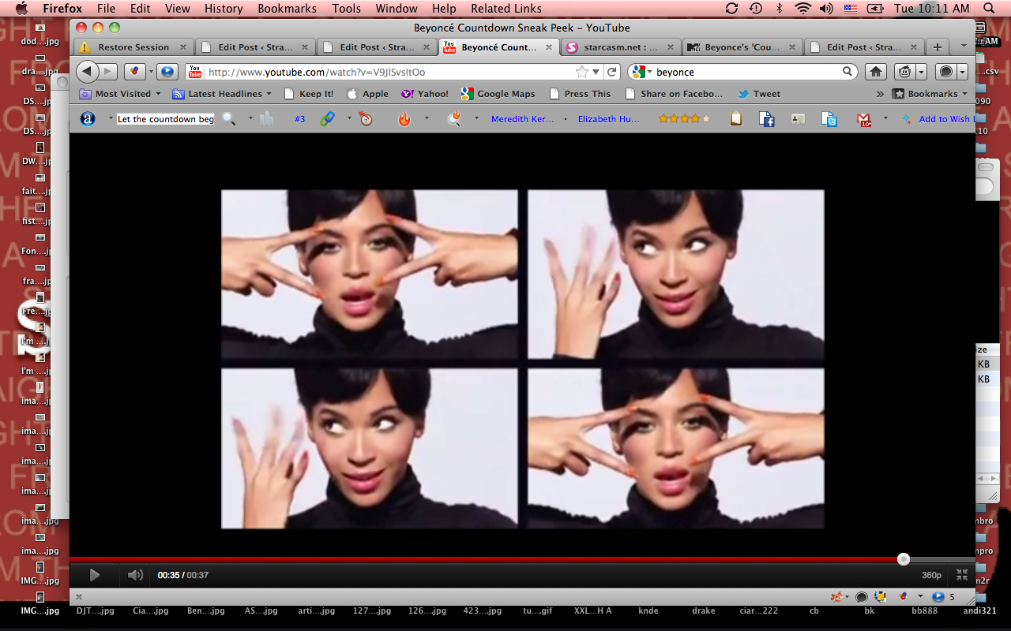
Task: Bookmark this page with the star icon
Action: point(582,72)
